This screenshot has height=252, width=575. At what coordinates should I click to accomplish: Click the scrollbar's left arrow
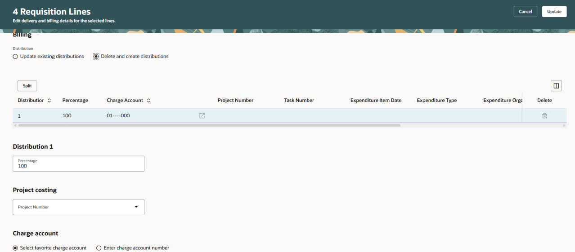click(15, 125)
